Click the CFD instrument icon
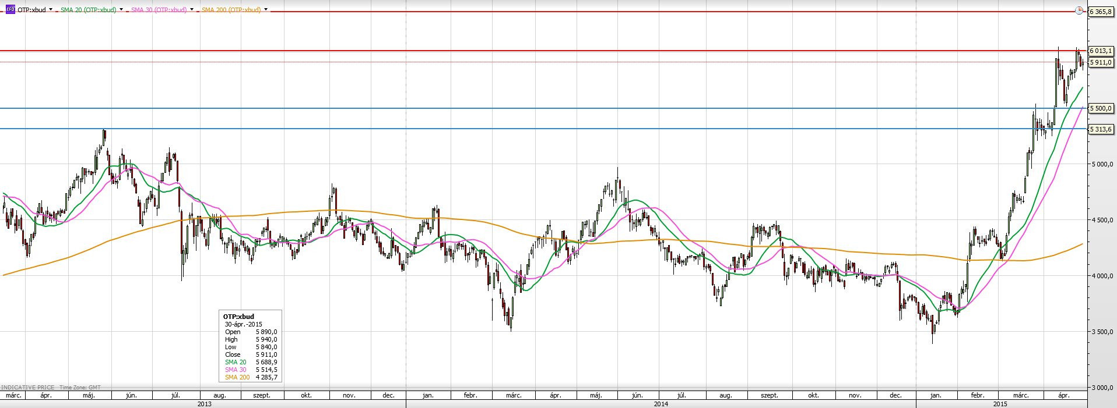Image resolution: width=1117 pixels, height=408 pixels. point(10,9)
